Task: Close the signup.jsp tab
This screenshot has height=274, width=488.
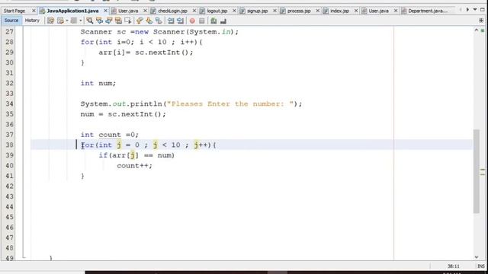Action: click(274, 11)
